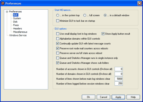Click the Apply button
This screenshot has width=143, height=102.
coord(118,97)
